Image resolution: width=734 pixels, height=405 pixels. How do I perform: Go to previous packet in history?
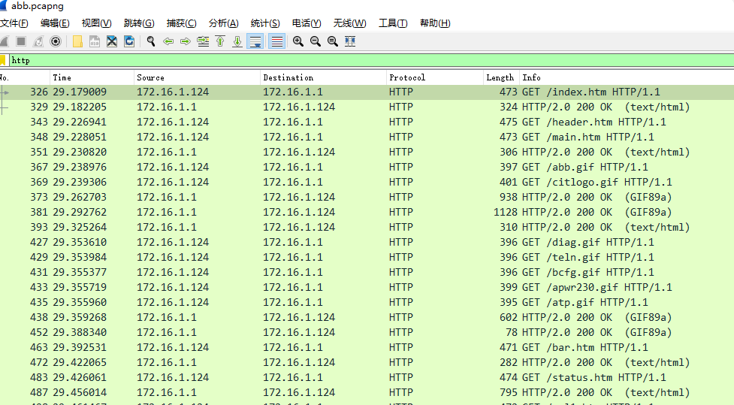pyautogui.click(x=168, y=41)
